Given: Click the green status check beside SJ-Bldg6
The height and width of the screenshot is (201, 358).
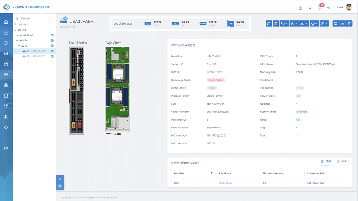Looking at the screenshot, I should click(x=52, y=35).
